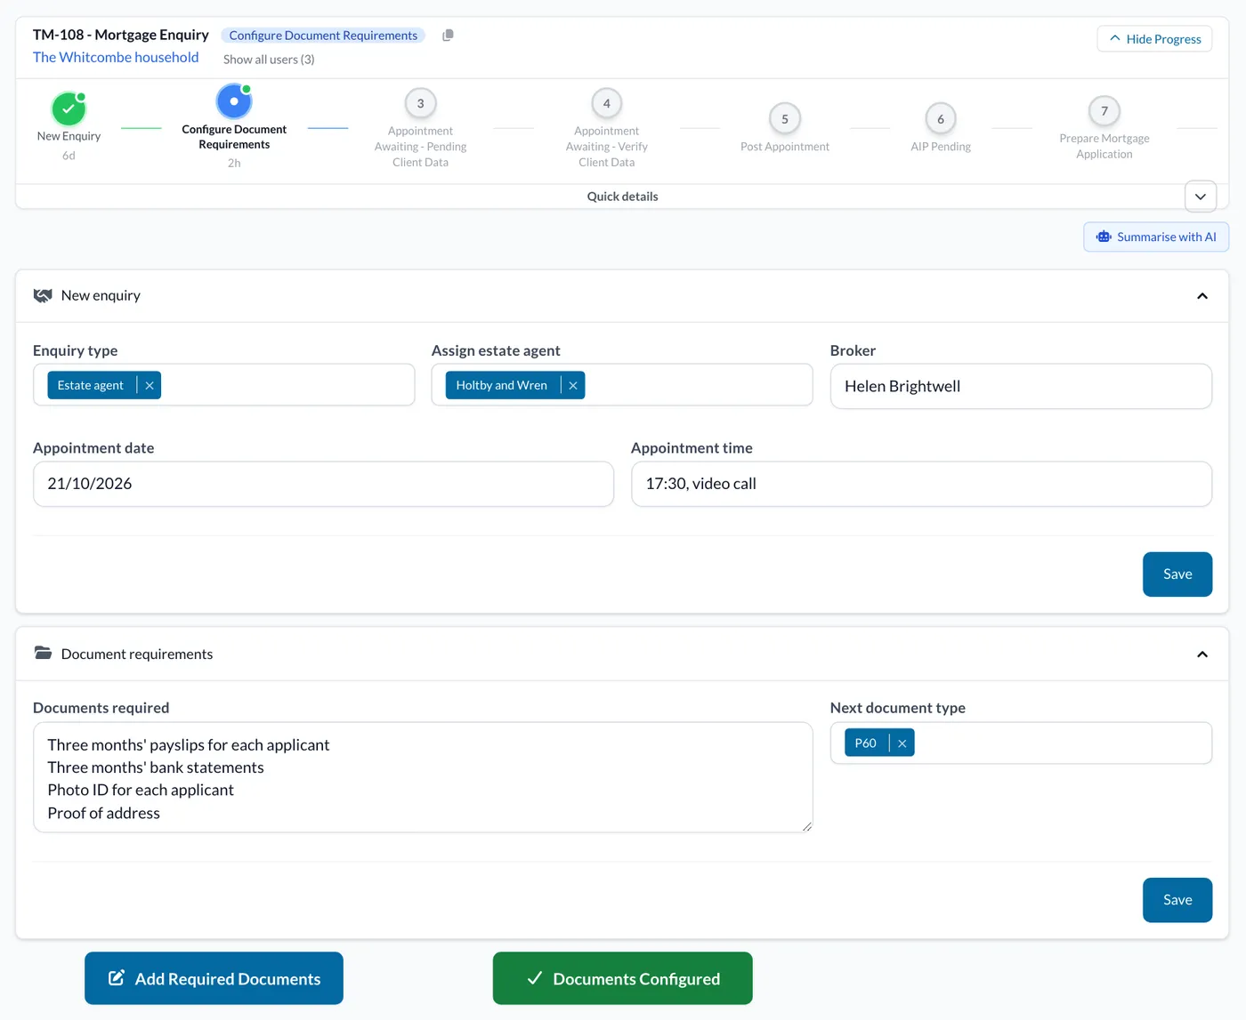This screenshot has width=1246, height=1020.
Task: Click the textarea resize handle in Documents required
Action: point(806,826)
